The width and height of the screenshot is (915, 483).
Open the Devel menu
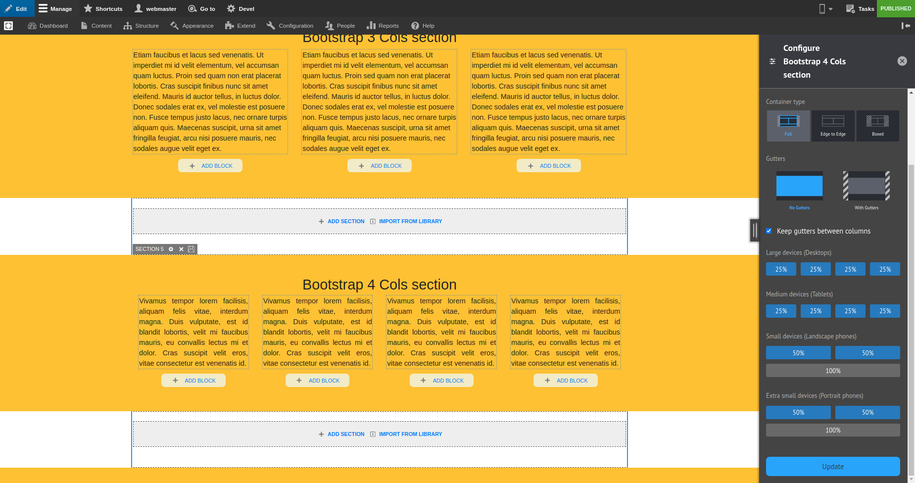coord(241,8)
